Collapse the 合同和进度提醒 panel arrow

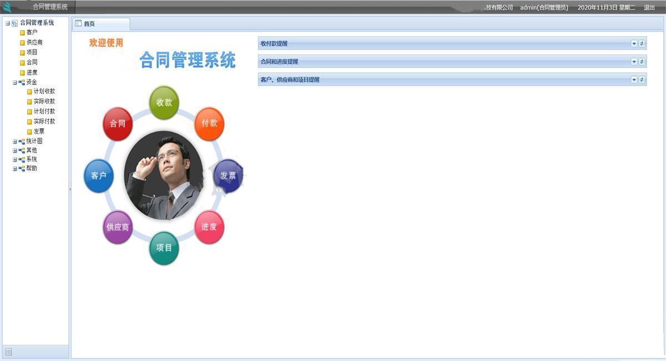pyautogui.click(x=634, y=62)
